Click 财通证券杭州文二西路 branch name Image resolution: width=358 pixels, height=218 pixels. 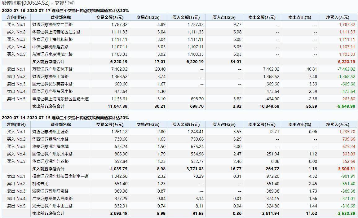pyautogui.click(x=52, y=24)
